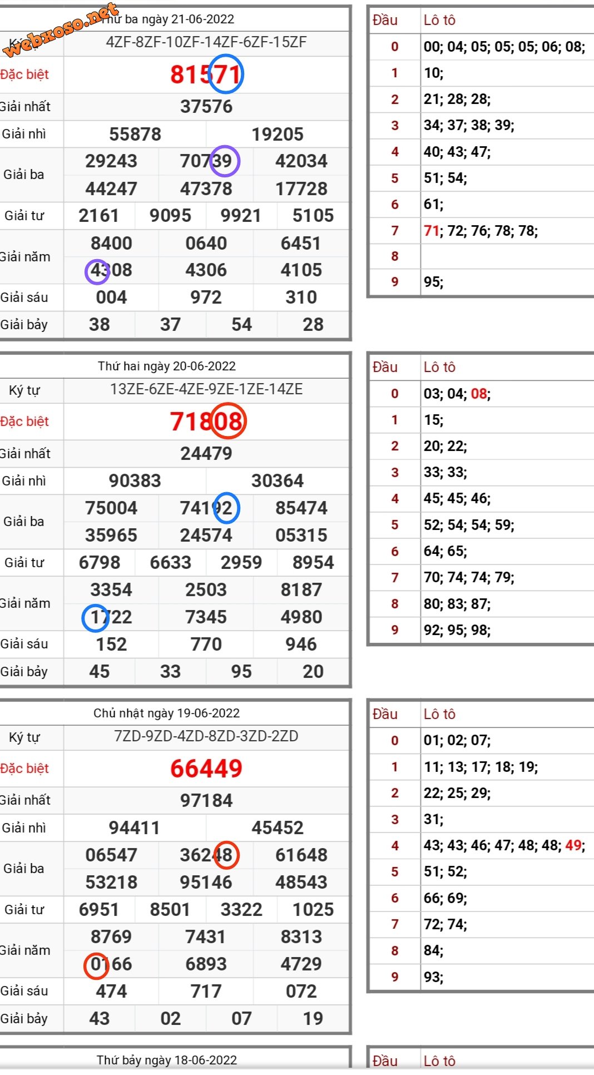Screen dimensions: 594x1075
Task: Select third prize number 35965
Action: (x=111, y=535)
